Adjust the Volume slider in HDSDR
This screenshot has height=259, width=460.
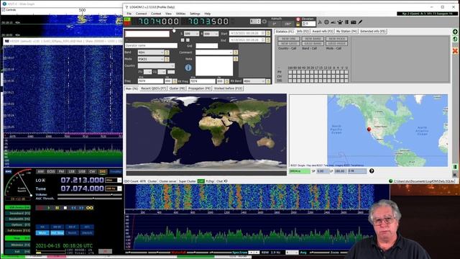coord(89,195)
